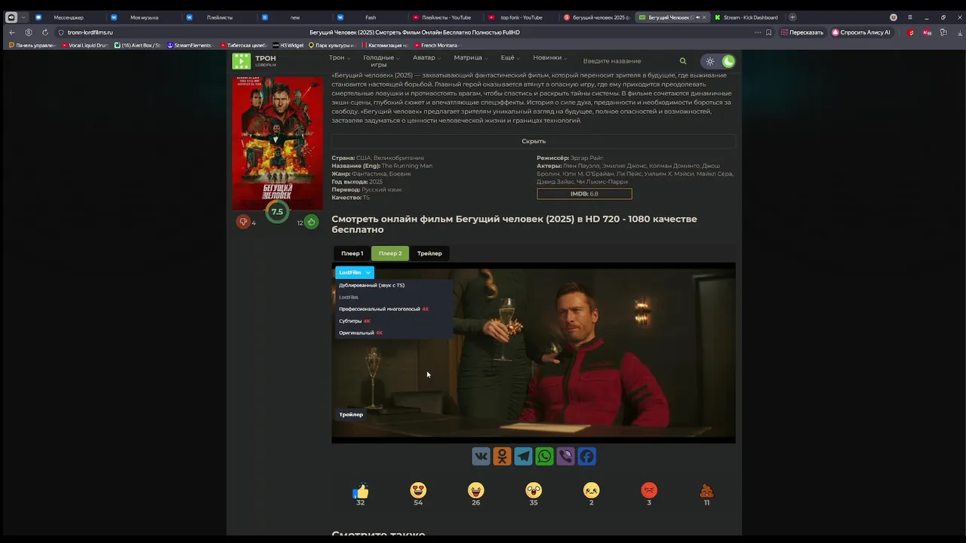This screenshot has width=966, height=543.
Task: Go back with browser back arrow
Action: [x=12, y=32]
